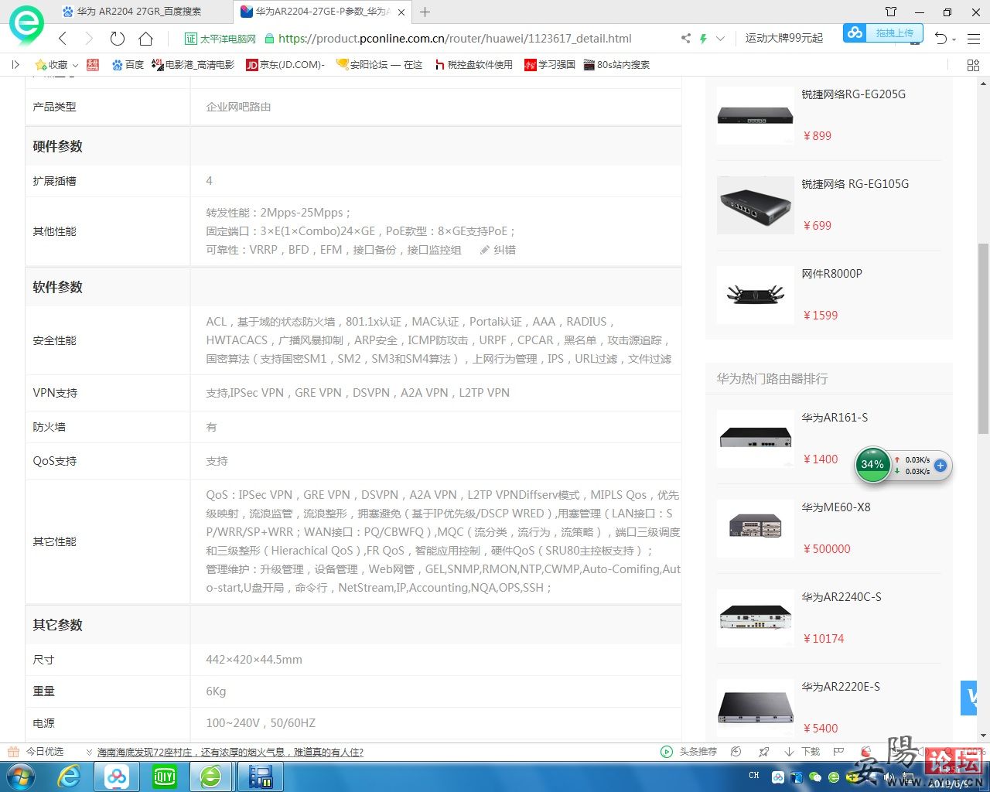Launch Internet Explorer from taskbar
This screenshot has height=792, width=990.
[70, 777]
